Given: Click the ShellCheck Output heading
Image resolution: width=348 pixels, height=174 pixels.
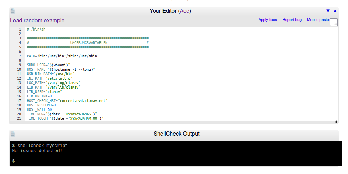Looking at the screenshot, I should coord(177,134).
